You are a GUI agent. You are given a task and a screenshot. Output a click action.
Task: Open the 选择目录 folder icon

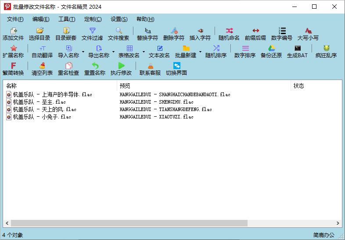point(40,31)
